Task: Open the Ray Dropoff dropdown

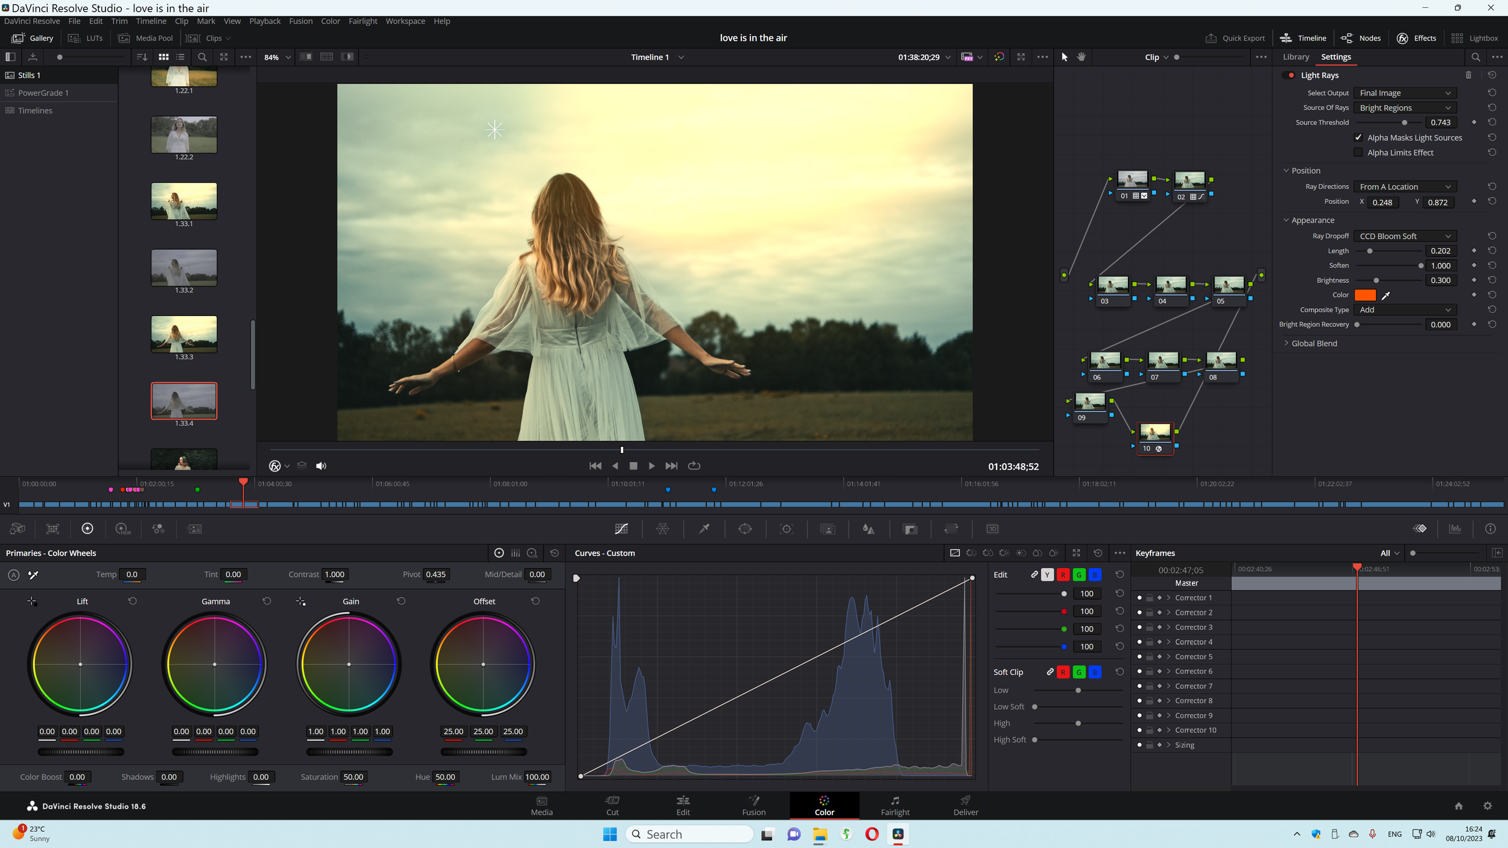Action: (x=1404, y=236)
